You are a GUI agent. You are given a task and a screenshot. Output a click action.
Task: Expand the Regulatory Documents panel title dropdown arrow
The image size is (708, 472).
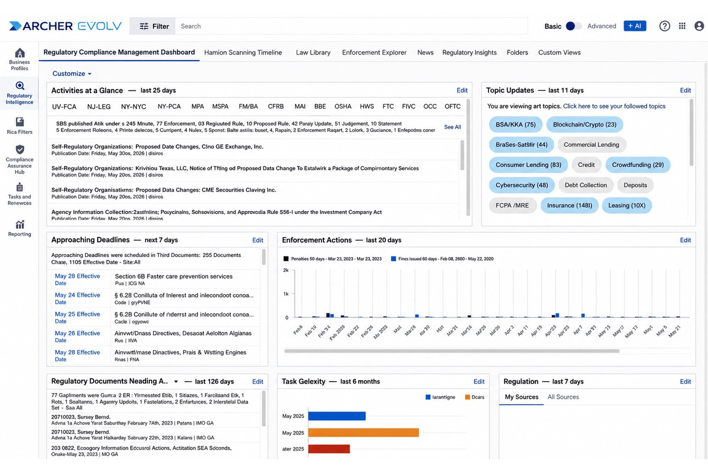176,382
